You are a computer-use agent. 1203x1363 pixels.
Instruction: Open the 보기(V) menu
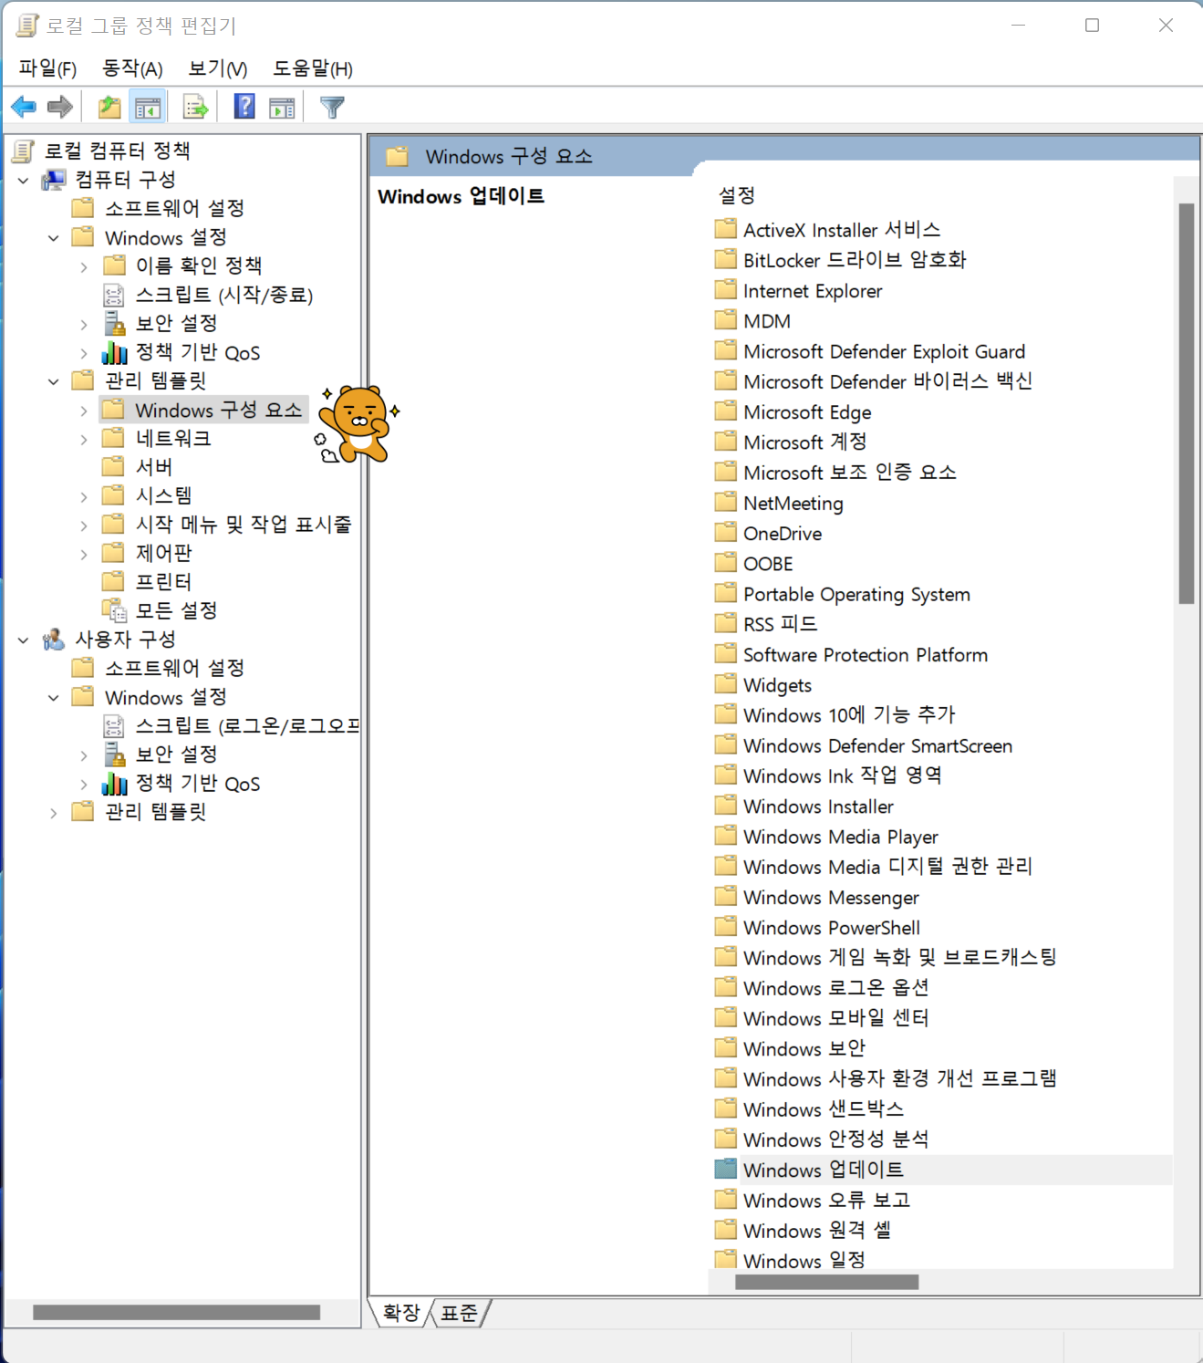(x=217, y=68)
